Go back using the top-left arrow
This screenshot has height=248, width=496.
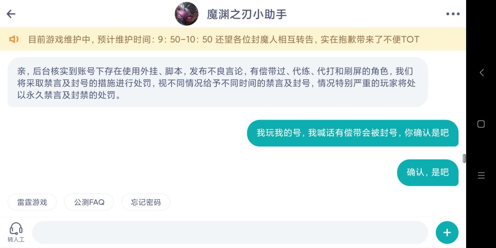11,14
